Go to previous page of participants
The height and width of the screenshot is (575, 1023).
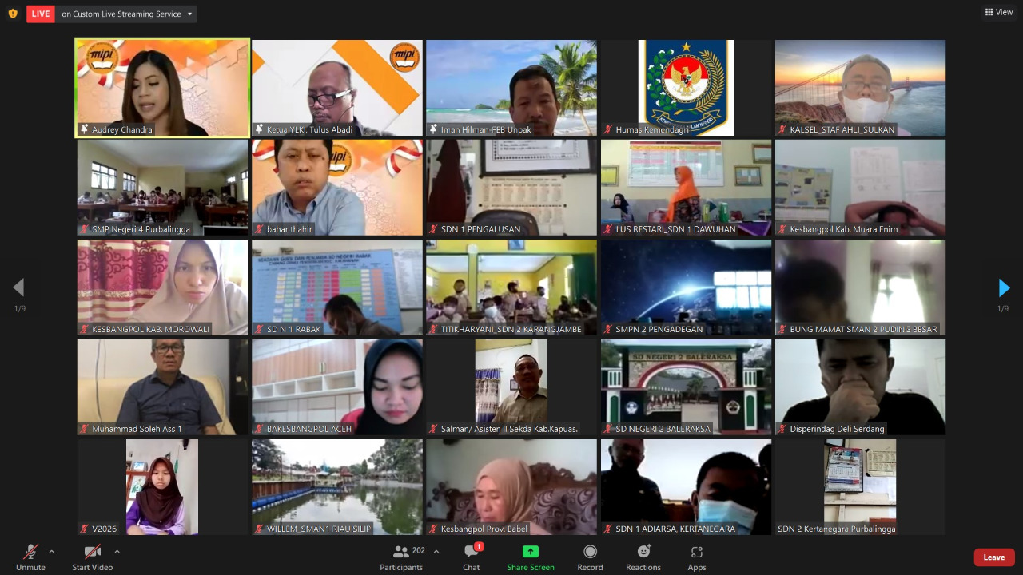[x=18, y=287]
